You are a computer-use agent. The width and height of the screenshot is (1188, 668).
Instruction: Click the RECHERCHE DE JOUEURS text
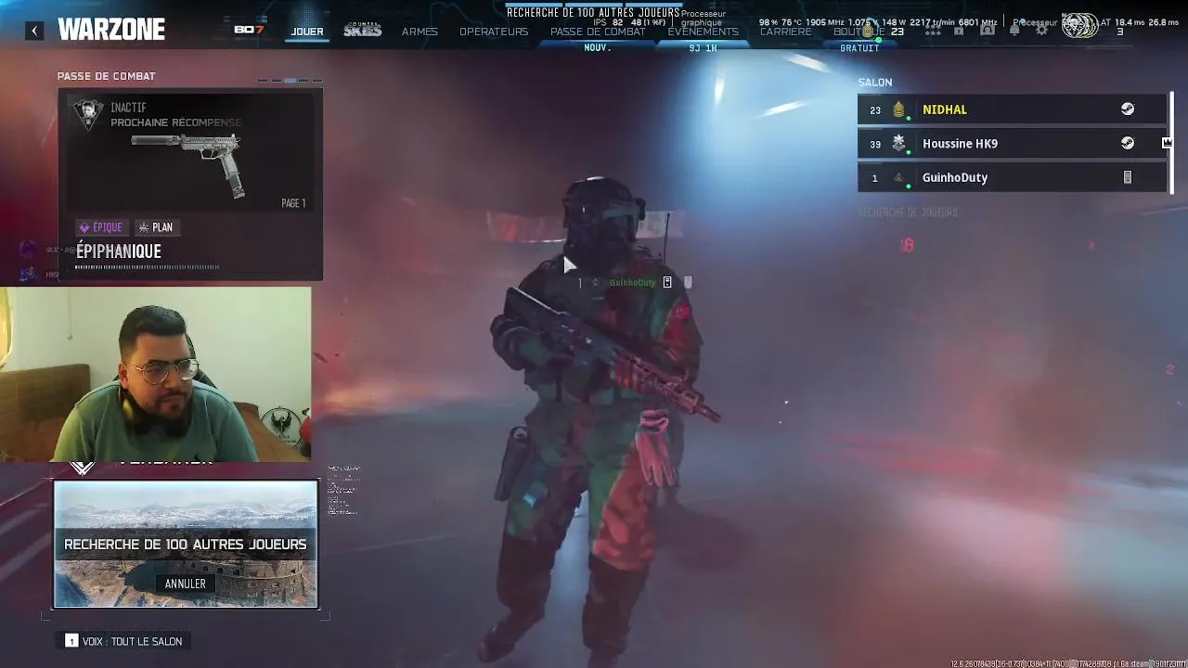(x=908, y=212)
